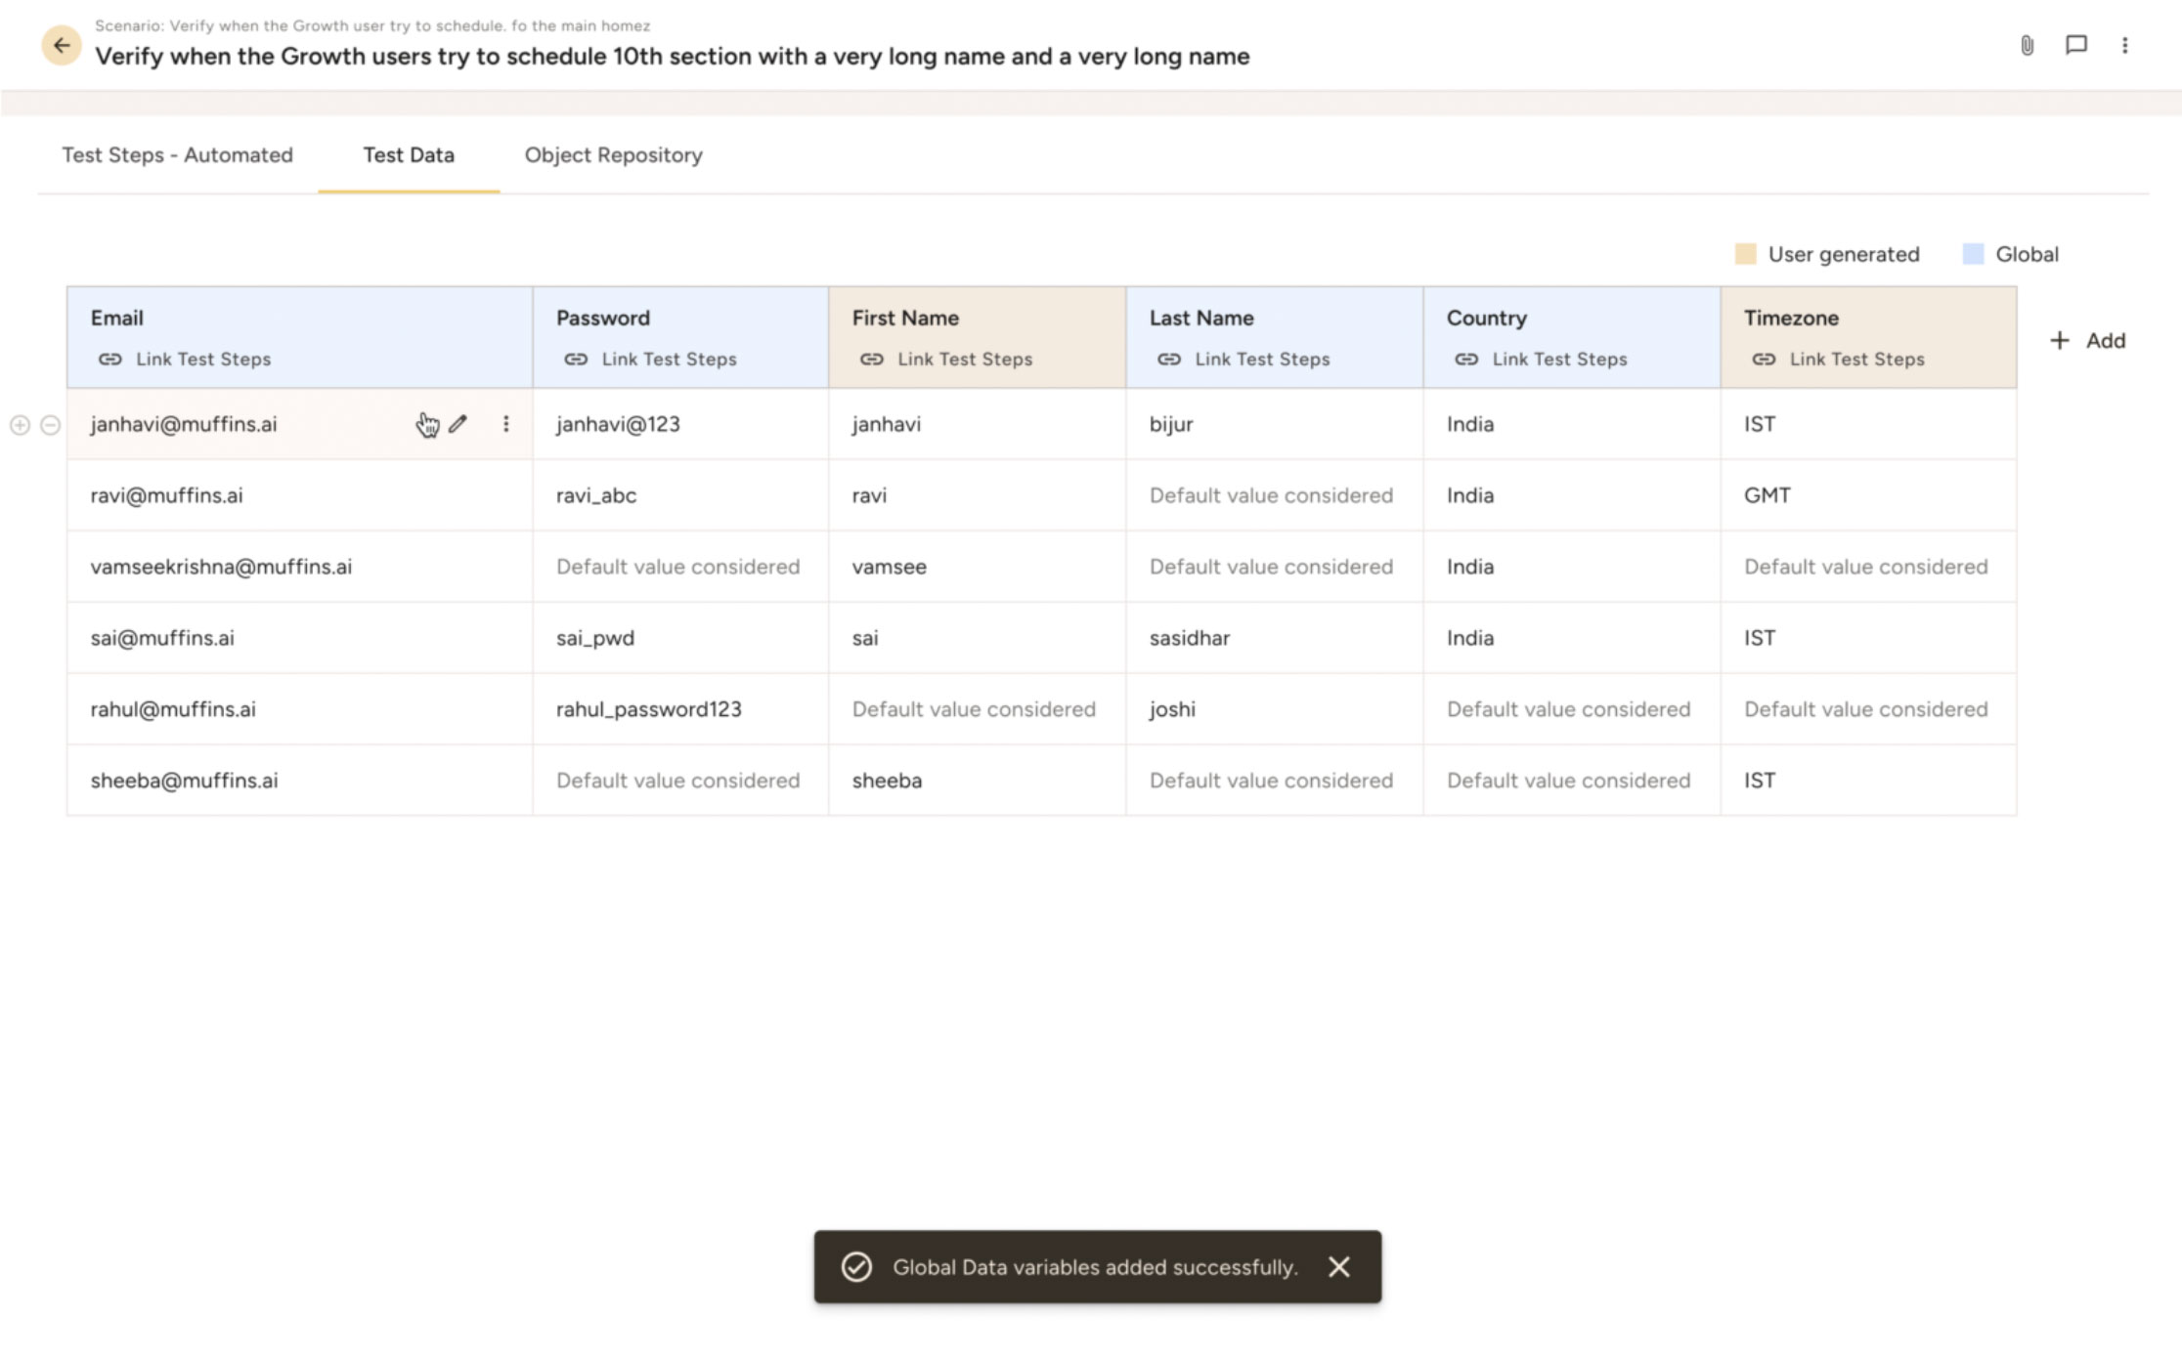This screenshot has width=2182, height=1358.
Task: Click sheeba row Password default value cell
Action: [x=678, y=781]
